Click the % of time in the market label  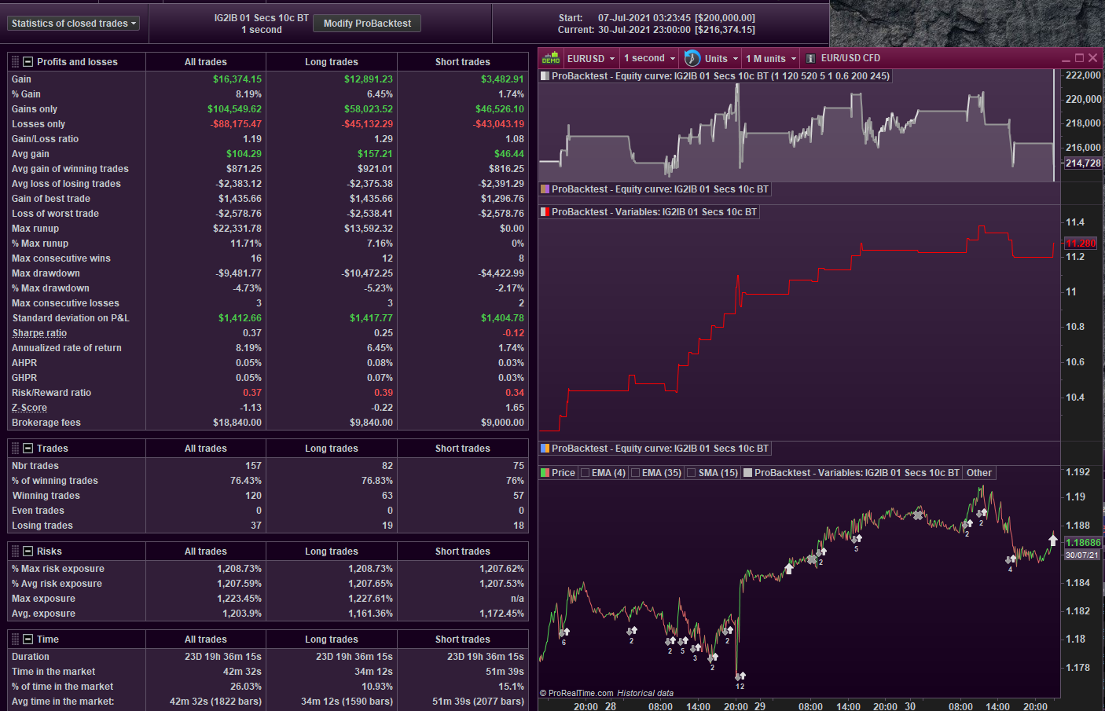click(x=62, y=687)
